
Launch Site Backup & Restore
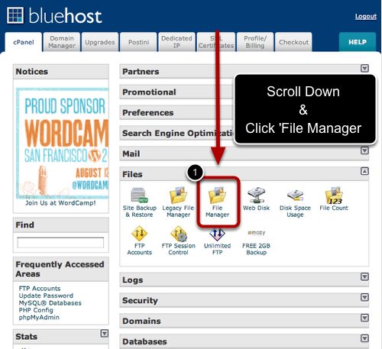pos(139,202)
